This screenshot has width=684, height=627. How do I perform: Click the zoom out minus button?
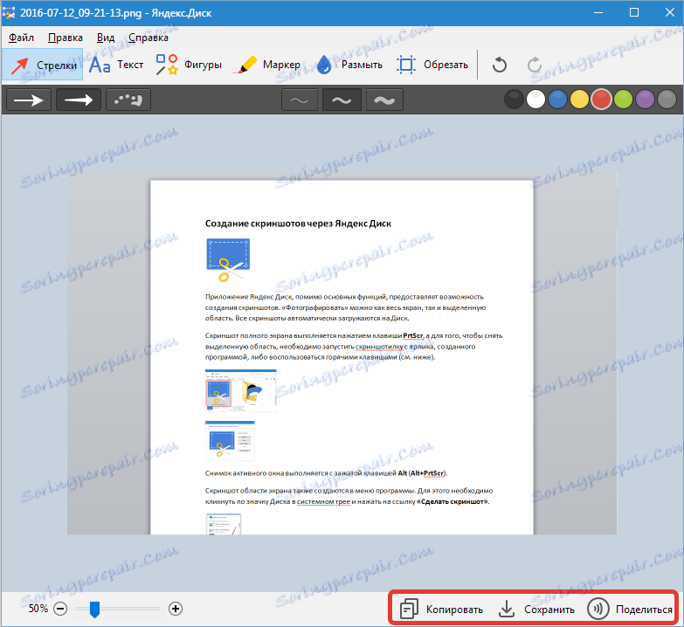point(60,609)
